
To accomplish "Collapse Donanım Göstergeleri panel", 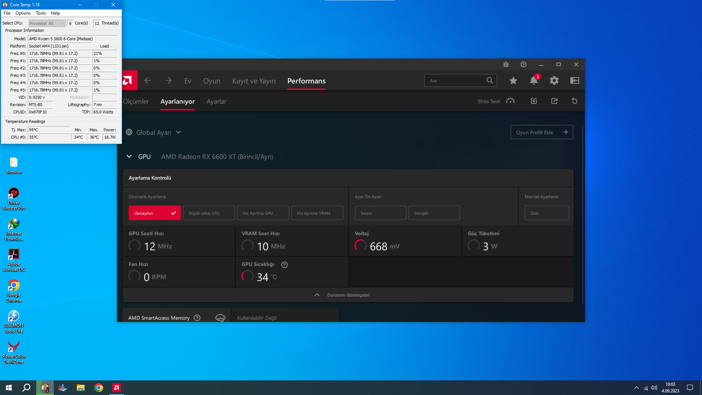I will [348, 295].
